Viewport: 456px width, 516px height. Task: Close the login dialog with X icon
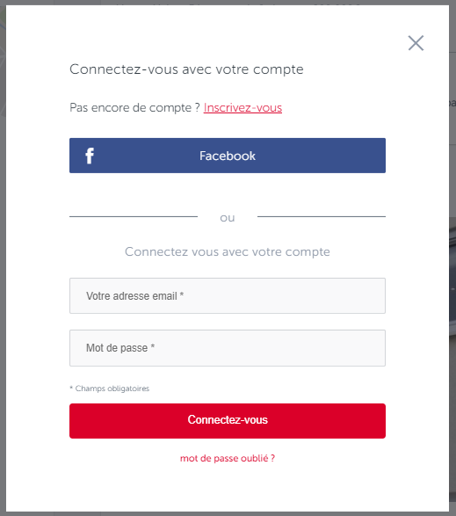click(x=416, y=43)
